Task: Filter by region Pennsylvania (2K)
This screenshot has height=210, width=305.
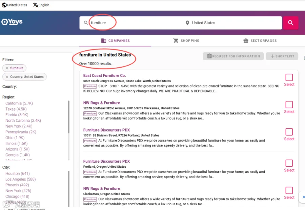Action: point(21,132)
